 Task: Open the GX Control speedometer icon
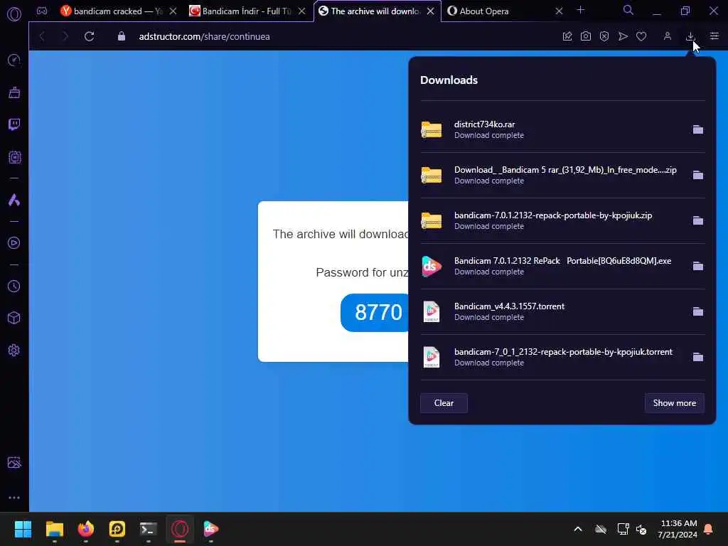coord(14,60)
